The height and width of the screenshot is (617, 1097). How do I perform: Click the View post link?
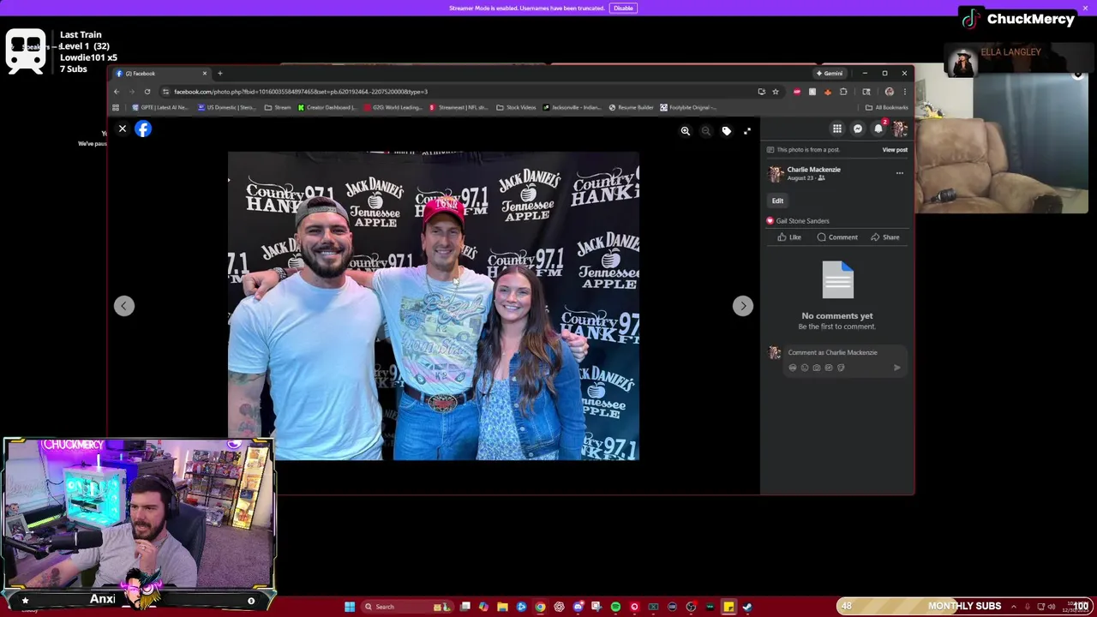895,150
